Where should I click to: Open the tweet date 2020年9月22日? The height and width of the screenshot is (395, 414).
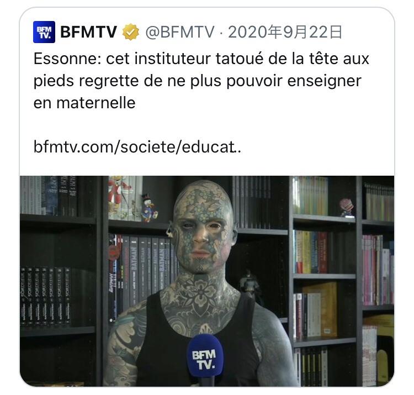(285, 32)
